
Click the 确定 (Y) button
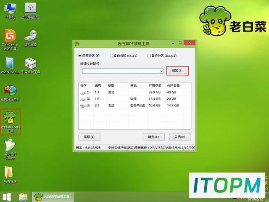[153, 137]
